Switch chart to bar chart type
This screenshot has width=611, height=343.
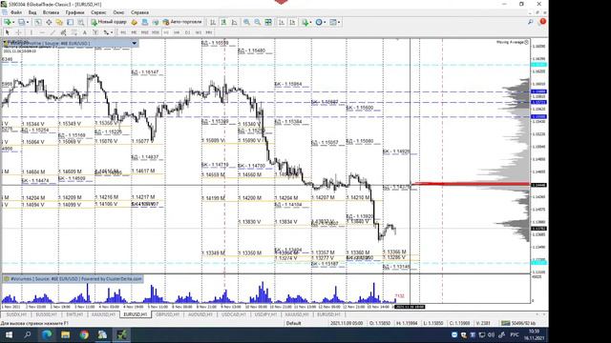click(x=213, y=22)
